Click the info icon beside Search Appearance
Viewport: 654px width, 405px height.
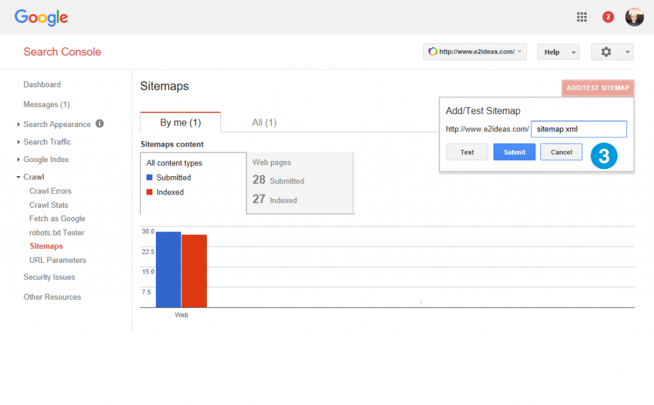pyautogui.click(x=99, y=124)
